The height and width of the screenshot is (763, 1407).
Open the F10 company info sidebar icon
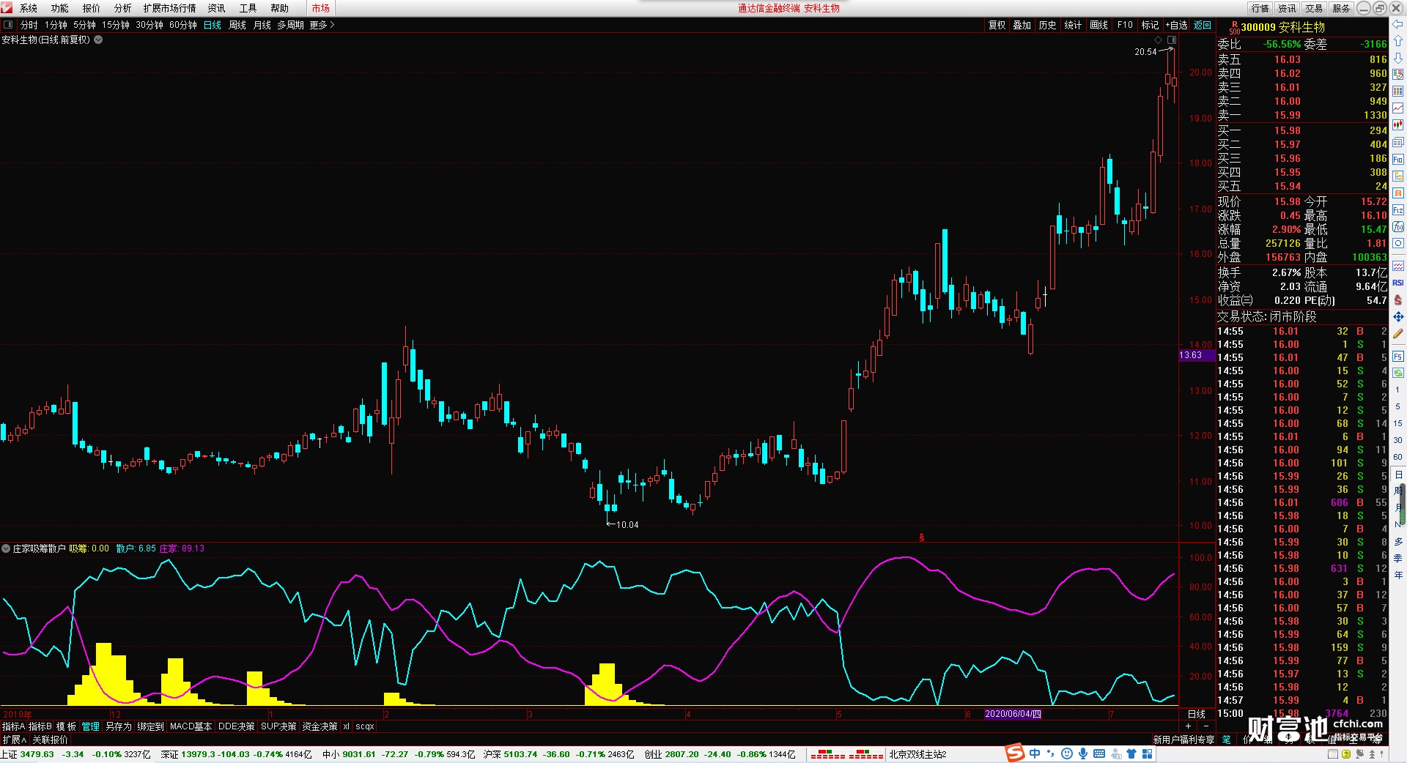pos(1398,159)
